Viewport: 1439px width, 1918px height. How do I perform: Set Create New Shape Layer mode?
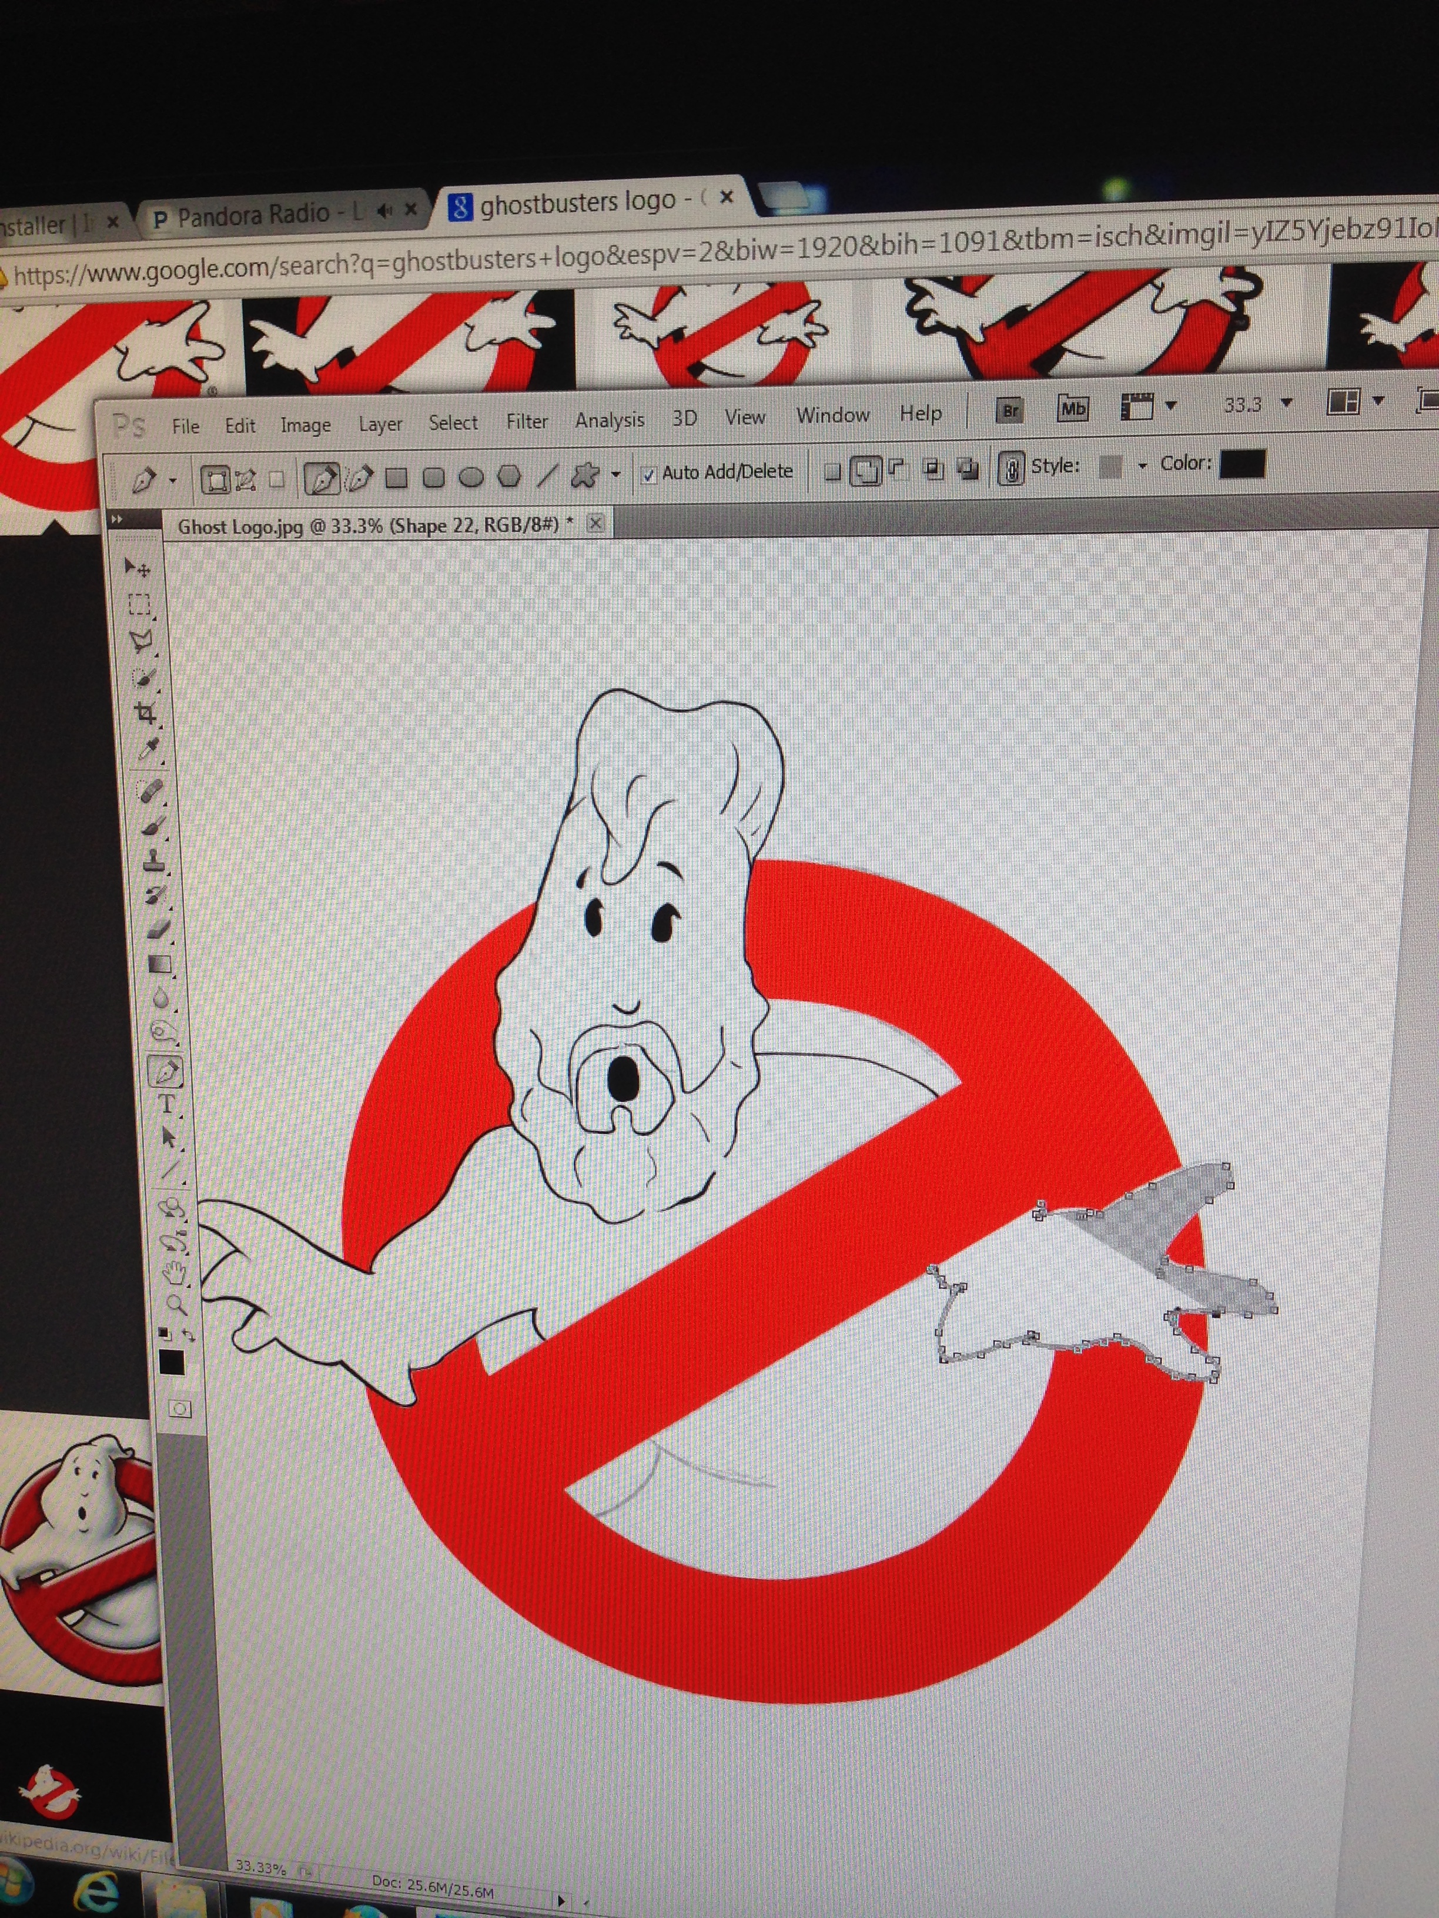tap(833, 472)
